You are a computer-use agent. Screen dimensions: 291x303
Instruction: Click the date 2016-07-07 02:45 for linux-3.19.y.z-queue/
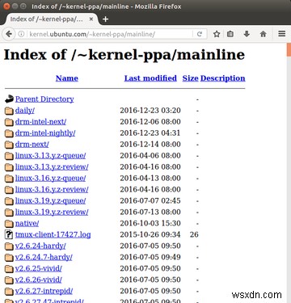click(x=150, y=201)
